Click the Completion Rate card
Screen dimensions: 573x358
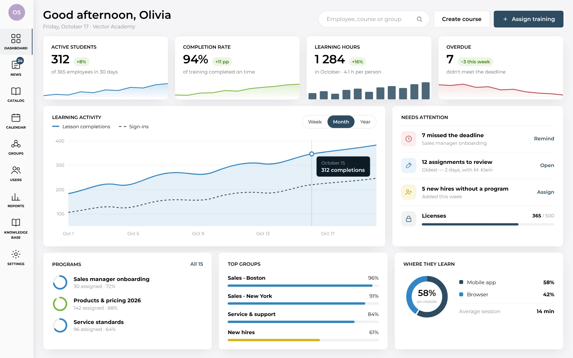(237, 68)
